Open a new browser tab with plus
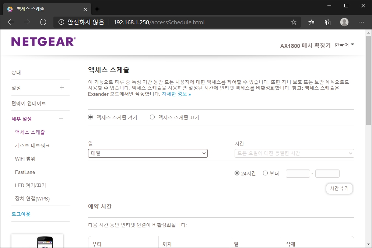The image size is (372, 248). click(97, 9)
